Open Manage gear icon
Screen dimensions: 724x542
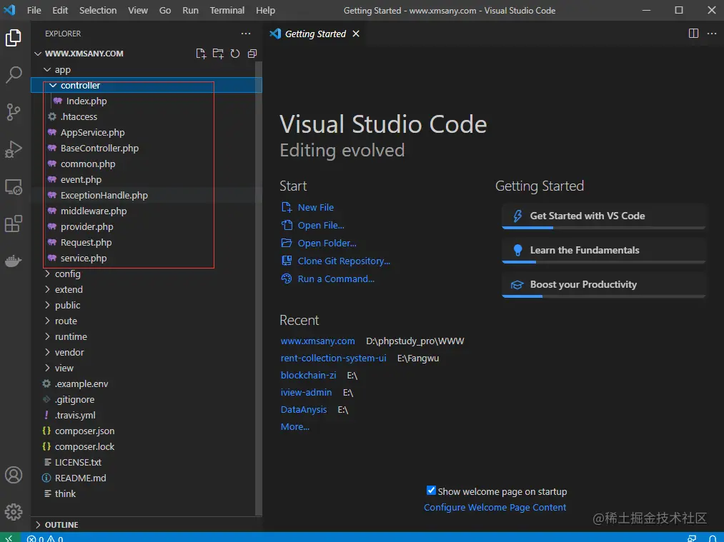point(14,511)
